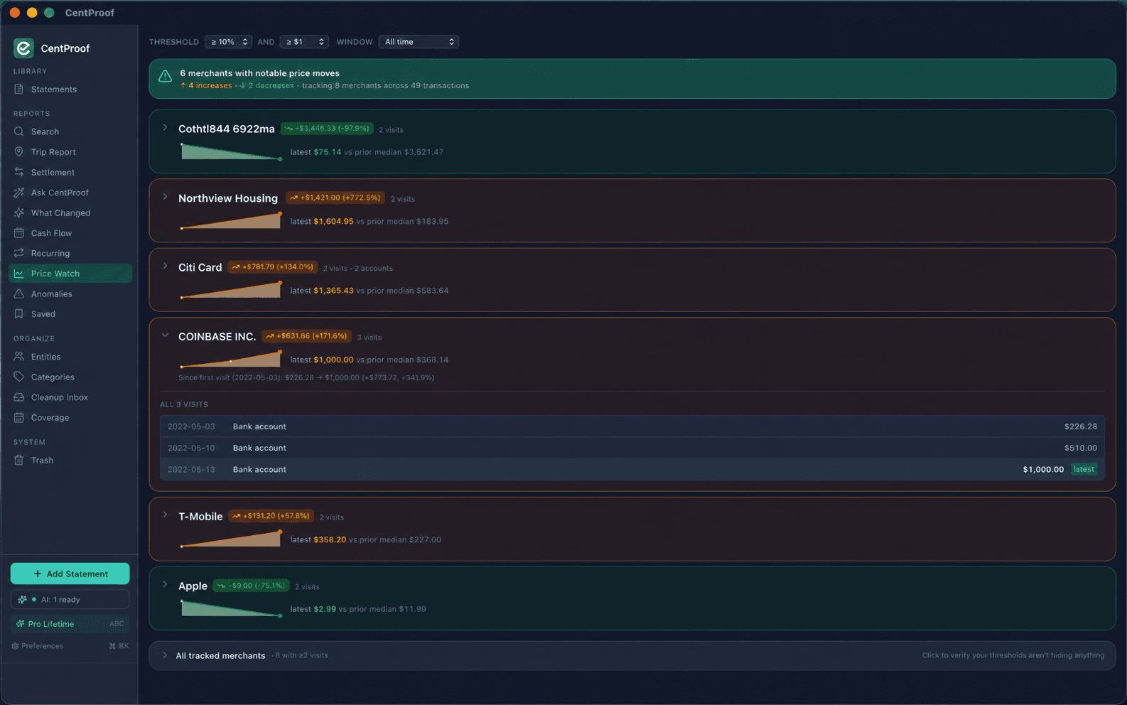
Task: Select the 2022-05-10 $510.00 visit row
Action: (x=632, y=448)
